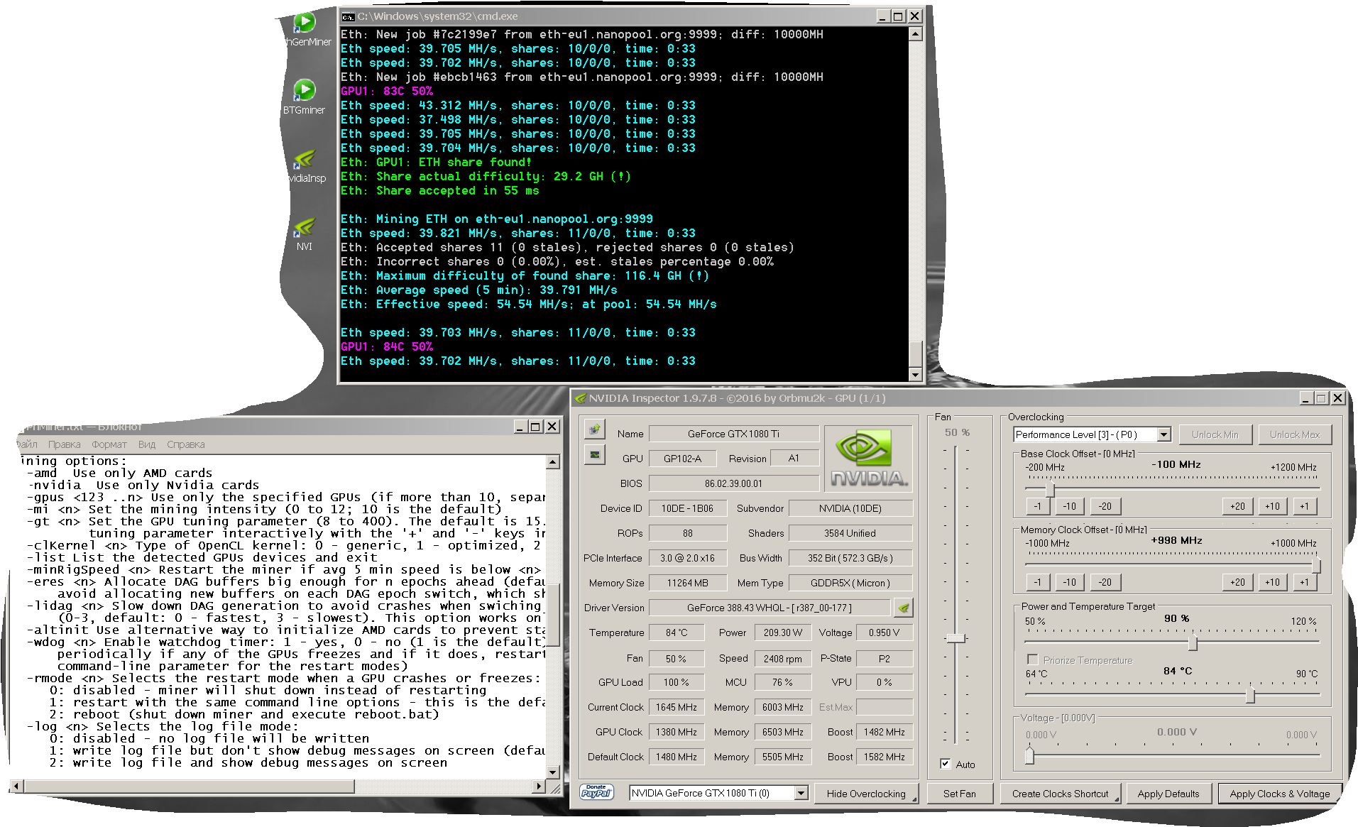This screenshot has height=827, width=1358.
Task: Open the Вид menu in Notepad
Action: (x=147, y=444)
